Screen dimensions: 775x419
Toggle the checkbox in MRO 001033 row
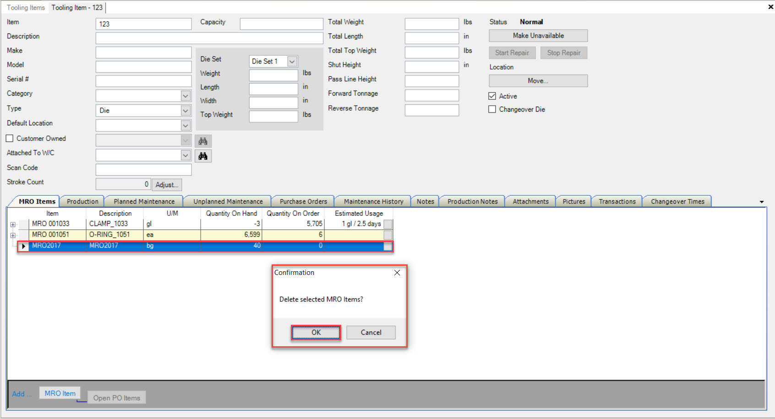point(388,224)
